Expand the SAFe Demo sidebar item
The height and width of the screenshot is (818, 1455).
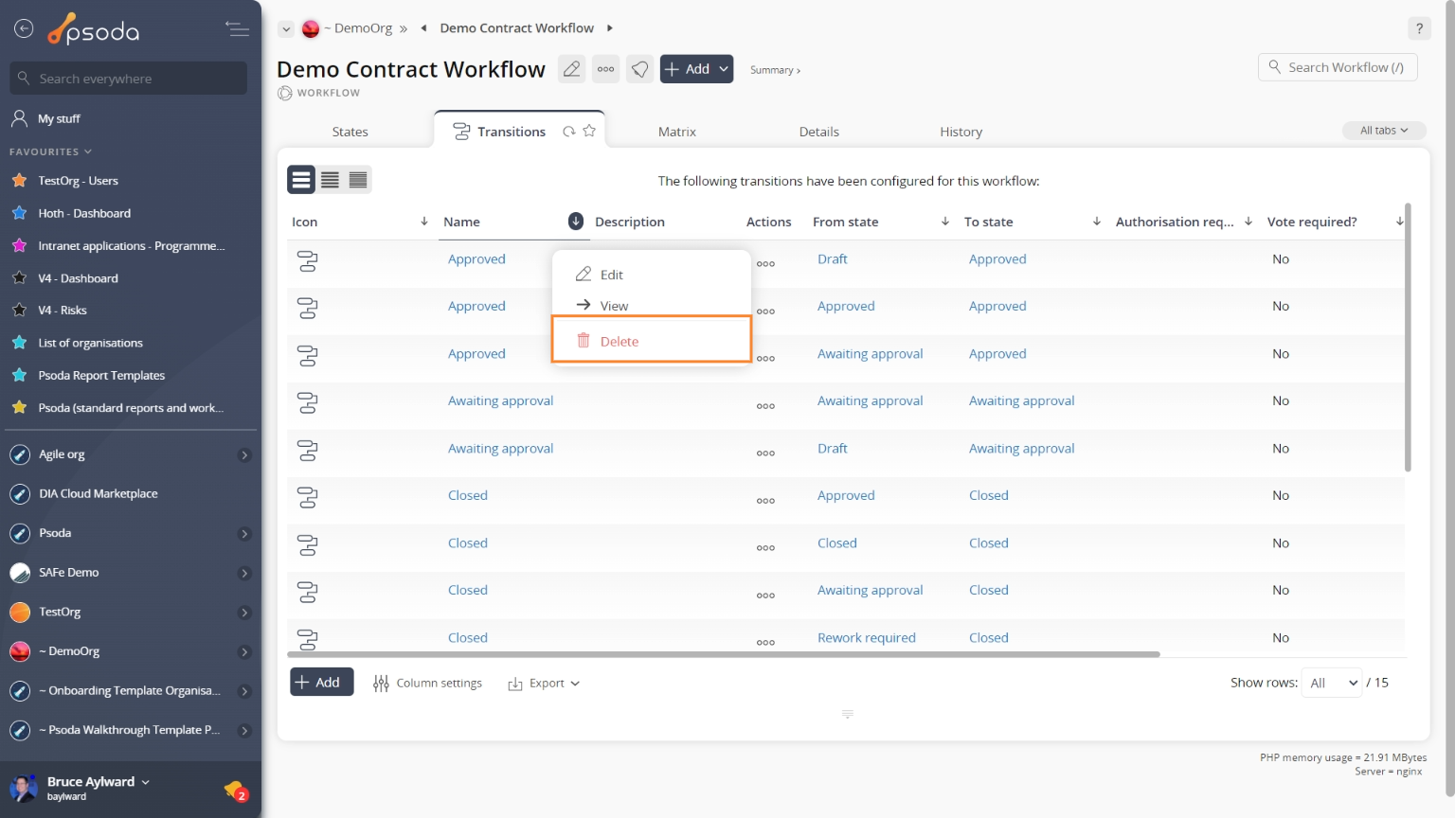(244, 573)
